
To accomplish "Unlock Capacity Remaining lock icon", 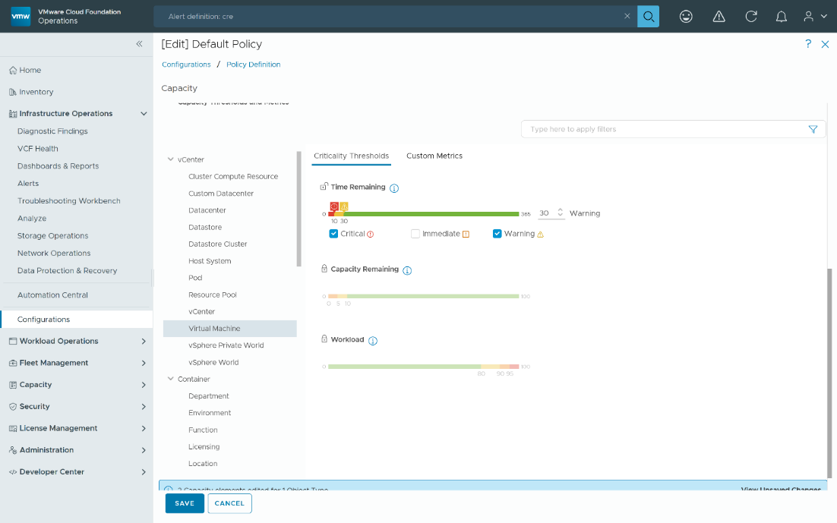I will click(324, 269).
